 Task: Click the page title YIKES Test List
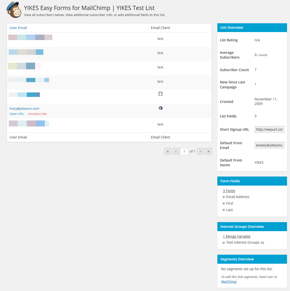135,8
